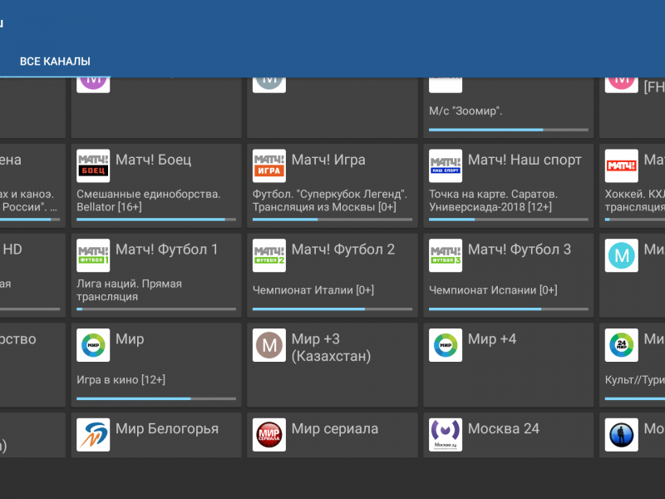Viewport: 665px width, 499px height.
Task: Select channel title Матч! Футбол 3
Action: point(520,249)
